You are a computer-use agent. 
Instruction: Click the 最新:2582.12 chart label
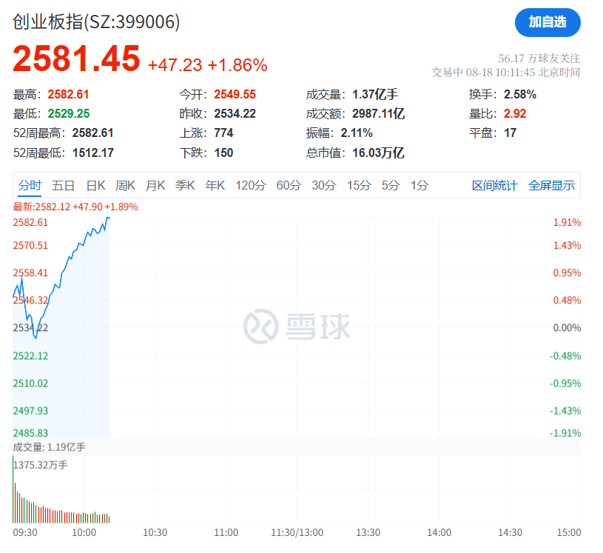coord(75,207)
